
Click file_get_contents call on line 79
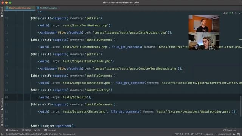tap(130, 83)
